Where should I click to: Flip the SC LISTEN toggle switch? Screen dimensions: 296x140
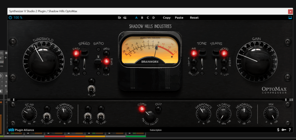coord(47,116)
